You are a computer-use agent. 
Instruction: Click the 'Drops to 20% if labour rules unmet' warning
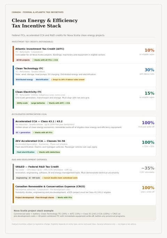click(67, 79)
